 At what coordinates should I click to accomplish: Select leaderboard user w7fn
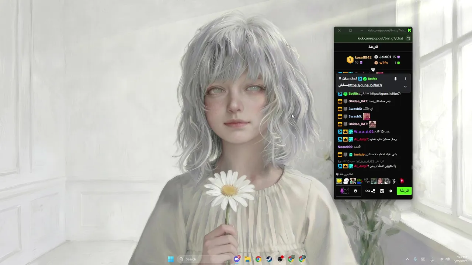(383, 63)
